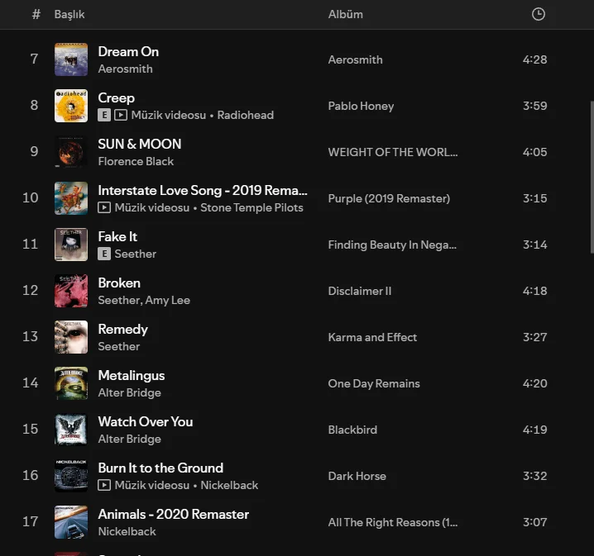The width and height of the screenshot is (594, 556).
Task: Click the explicit E badge on Fake It
Action: (x=104, y=254)
